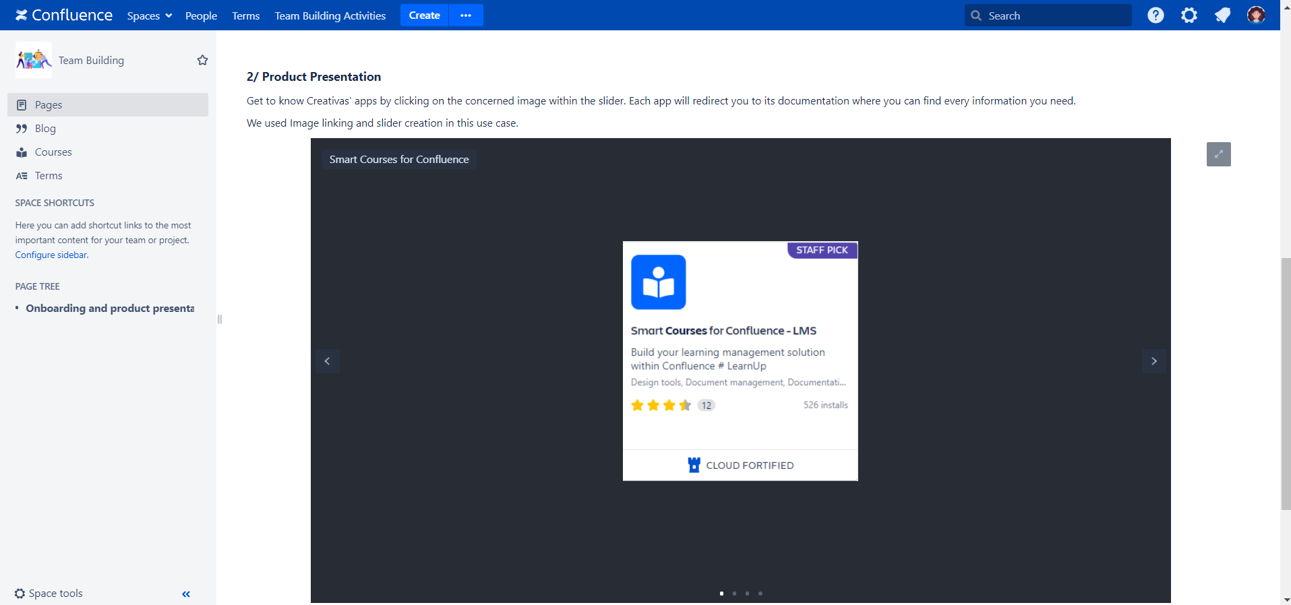Viewport: 1291px width, 605px height.
Task: Select the second slide indicator dot
Action: 734,594
